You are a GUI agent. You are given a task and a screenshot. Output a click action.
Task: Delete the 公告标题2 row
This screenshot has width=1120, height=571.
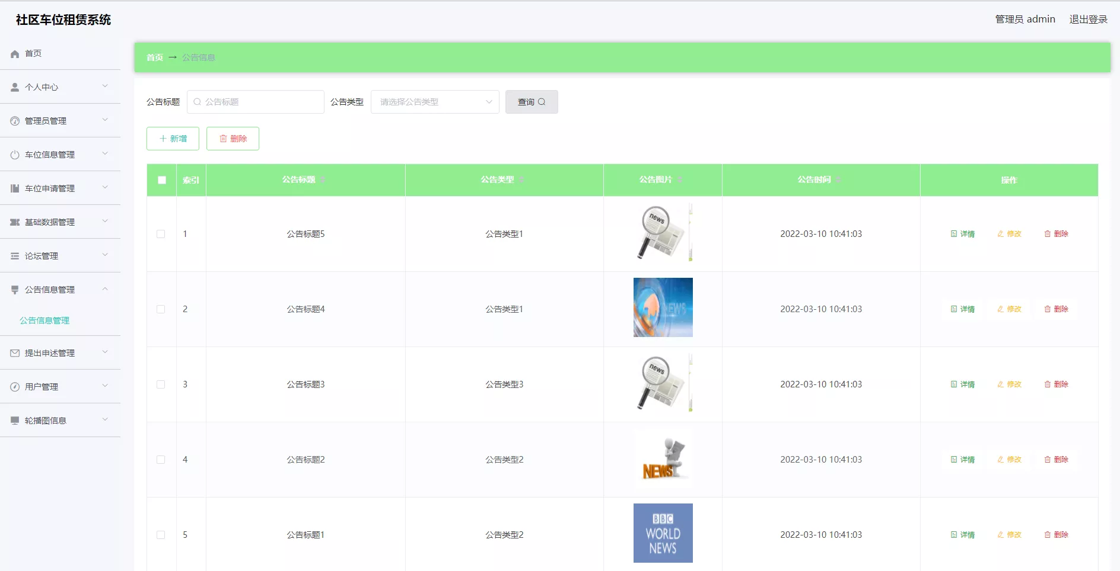click(1057, 460)
